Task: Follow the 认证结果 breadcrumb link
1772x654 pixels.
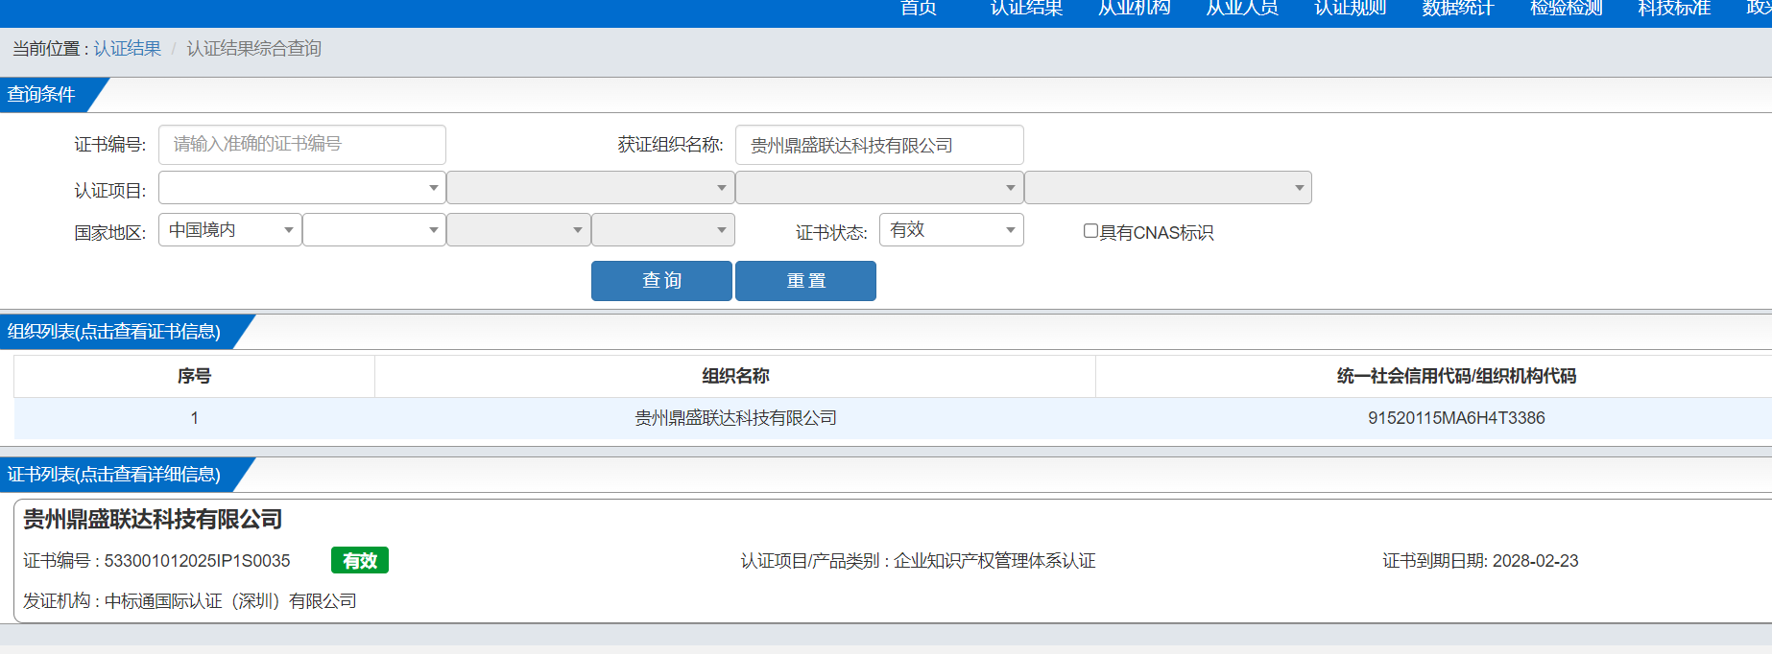Action: click(128, 49)
